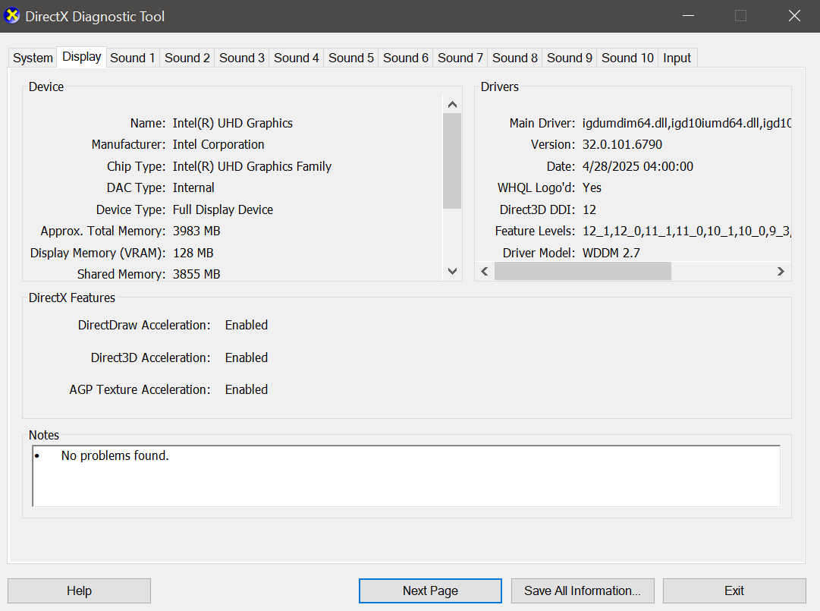Click driver date '4/28/2025 04:00:00'
The height and width of the screenshot is (611, 820).
[x=637, y=166]
